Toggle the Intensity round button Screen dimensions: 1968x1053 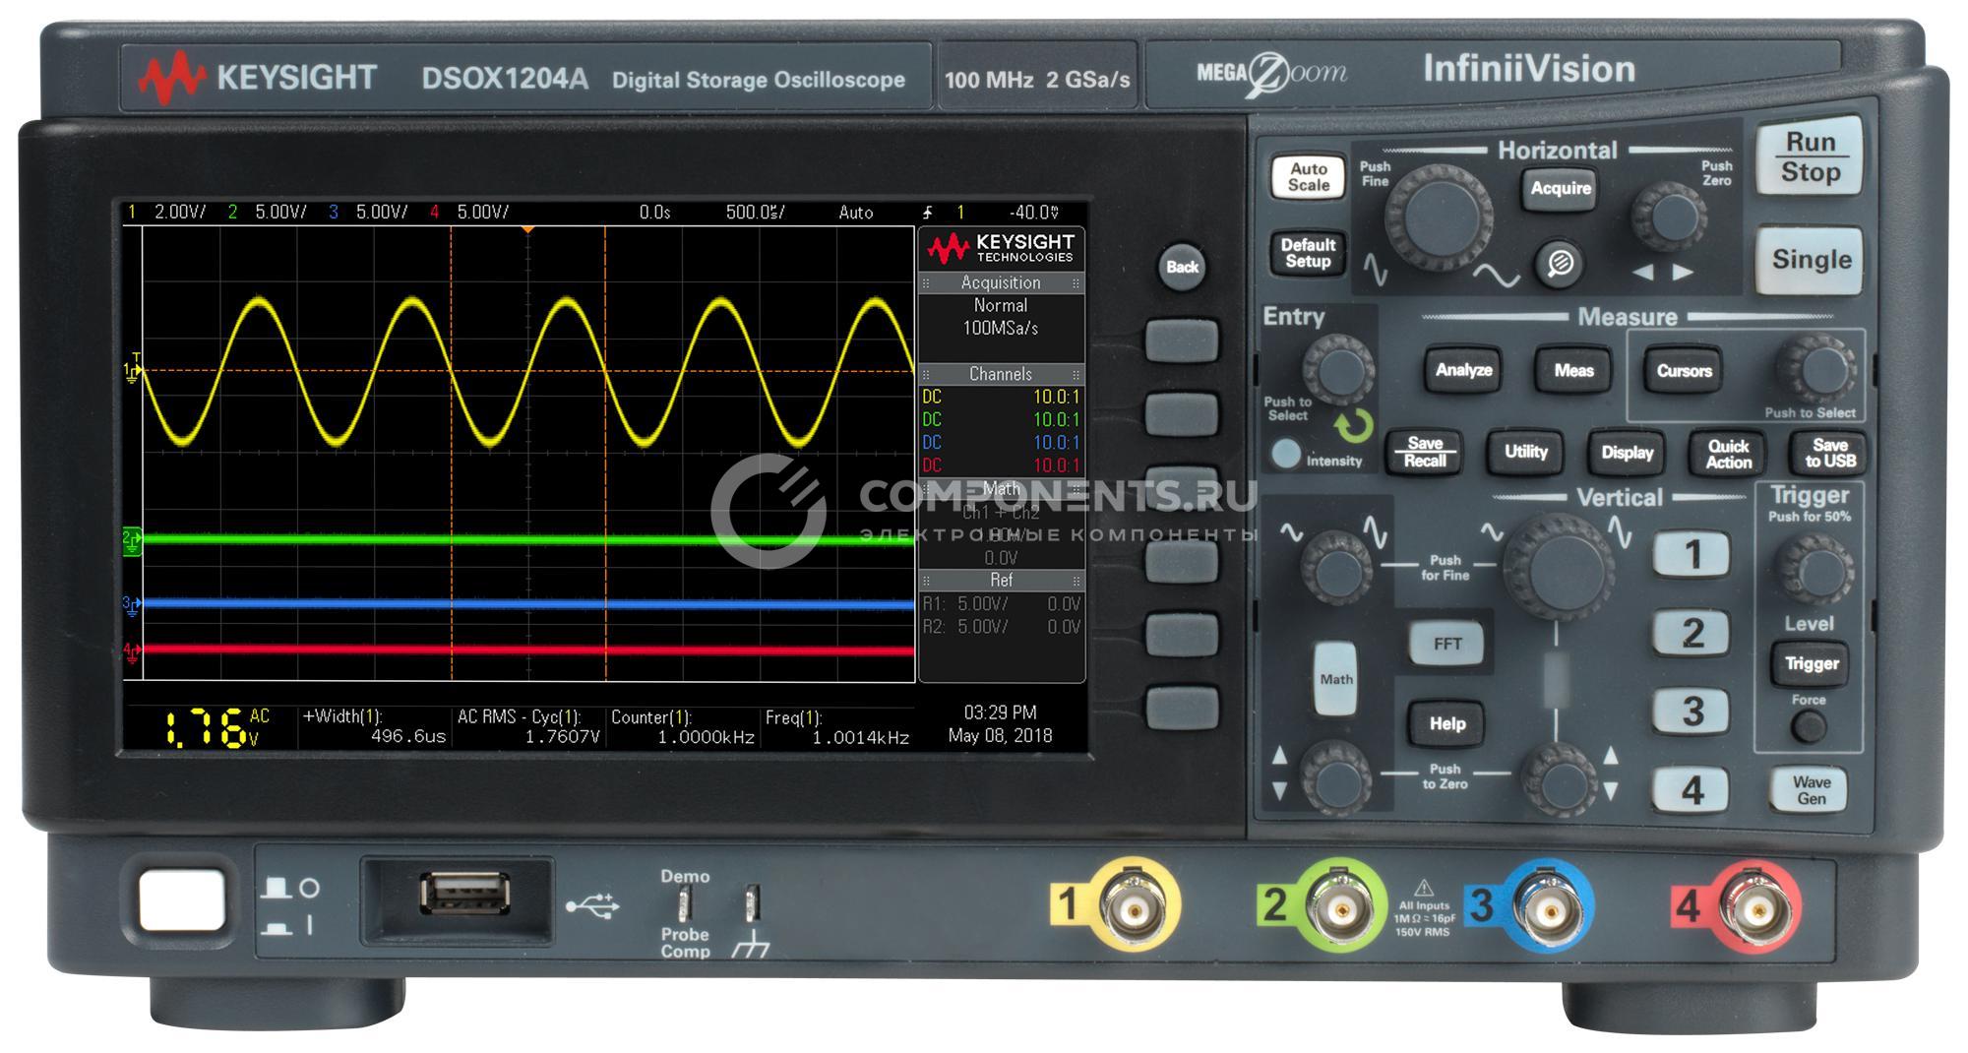(x=1285, y=454)
